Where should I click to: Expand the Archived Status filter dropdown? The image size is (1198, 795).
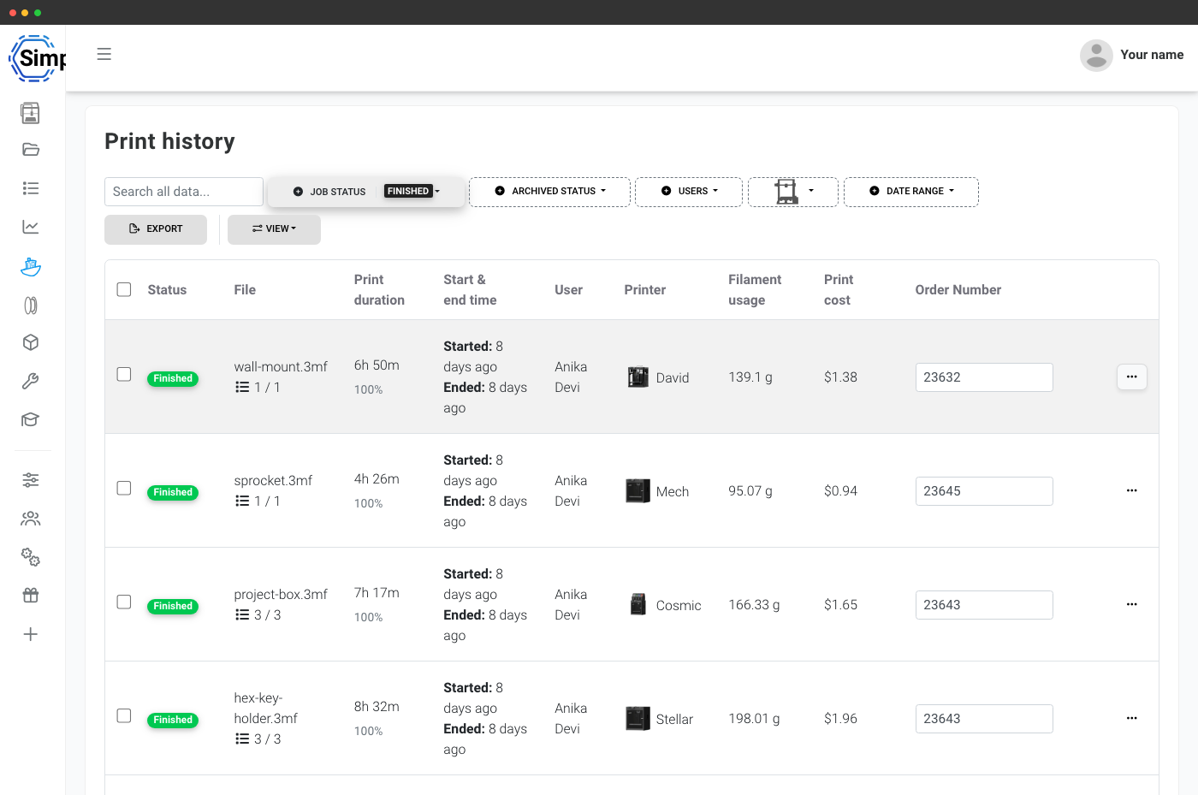tap(549, 192)
